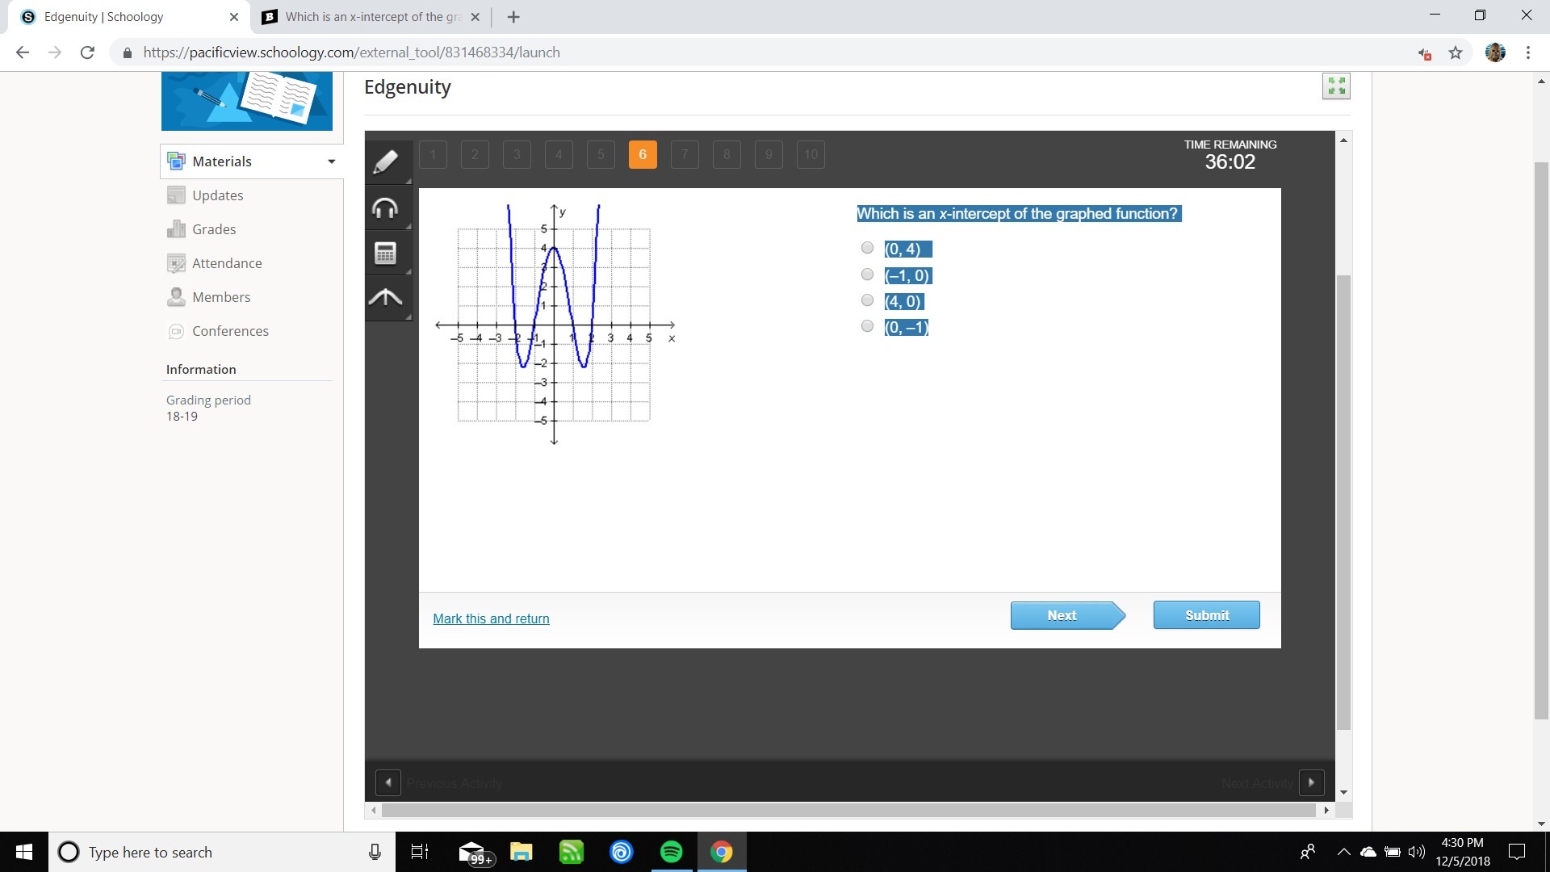
Task: Open the headphones audio tool
Action: pyautogui.click(x=386, y=208)
